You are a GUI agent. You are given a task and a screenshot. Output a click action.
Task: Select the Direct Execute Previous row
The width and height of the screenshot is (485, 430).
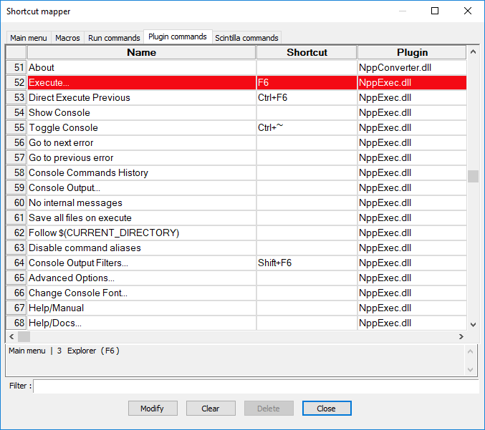236,97
